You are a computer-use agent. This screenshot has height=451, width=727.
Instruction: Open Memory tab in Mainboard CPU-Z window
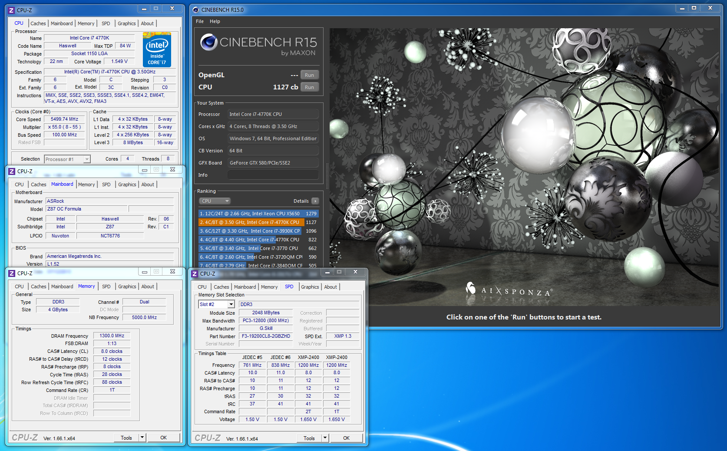point(86,184)
